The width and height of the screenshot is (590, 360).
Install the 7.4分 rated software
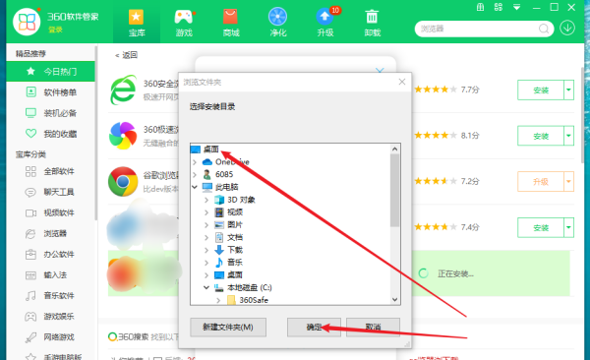540,228
